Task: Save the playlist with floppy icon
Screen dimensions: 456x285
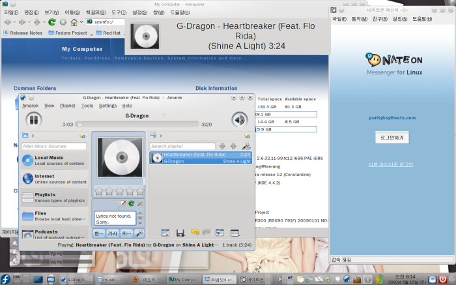Action: (180, 233)
